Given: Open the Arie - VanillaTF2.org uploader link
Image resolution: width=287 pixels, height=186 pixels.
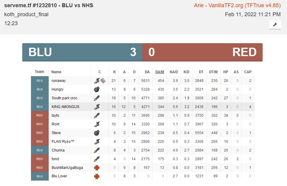Looking at the screenshot, I should [237, 5].
